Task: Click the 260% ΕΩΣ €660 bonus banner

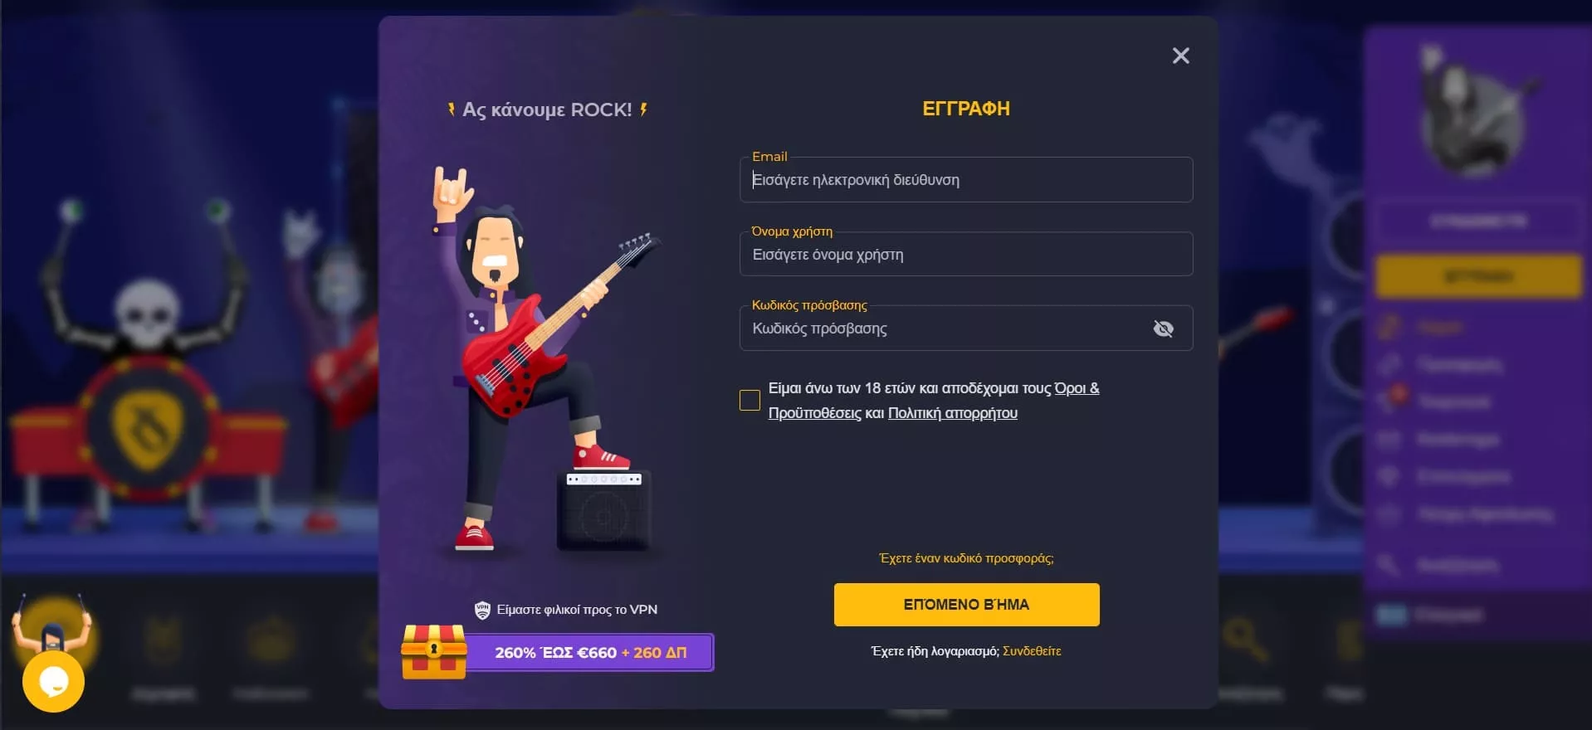Action: point(590,653)
